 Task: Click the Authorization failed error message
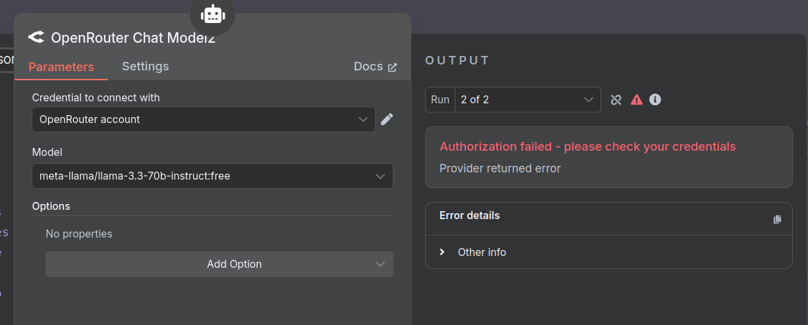pos(588,147)
